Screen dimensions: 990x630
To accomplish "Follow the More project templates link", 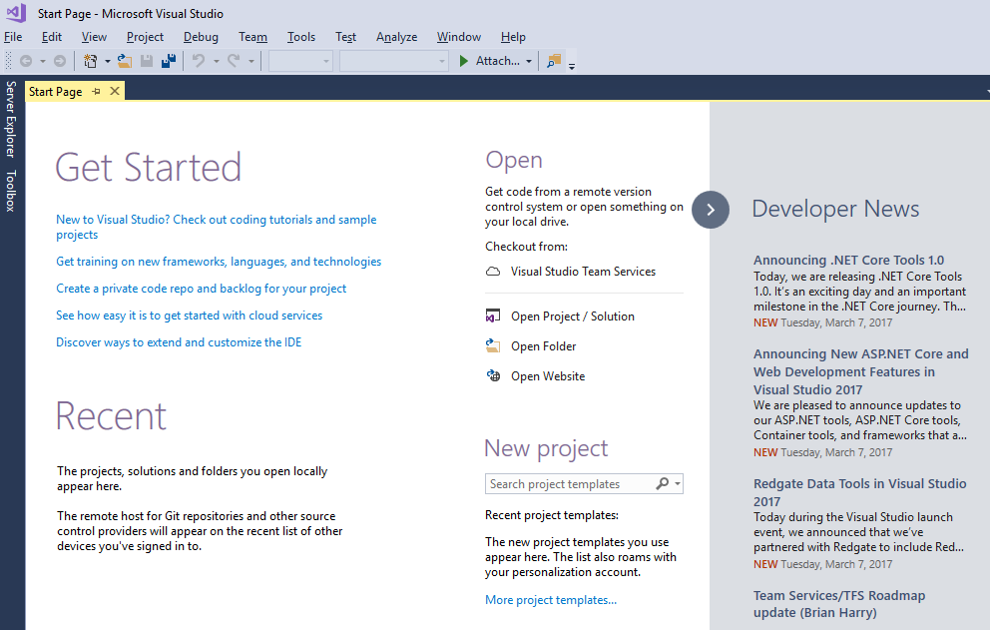I will click(550, 599).
